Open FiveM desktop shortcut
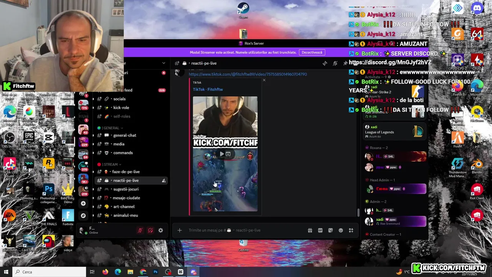Screen dimensions: 492x277 coord(457,140)
